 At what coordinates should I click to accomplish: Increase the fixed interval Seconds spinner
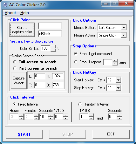pos(51,115)
